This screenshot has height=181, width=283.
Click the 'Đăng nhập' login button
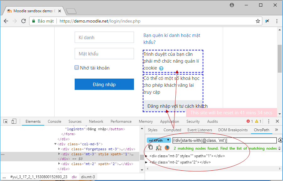(104, 85)
